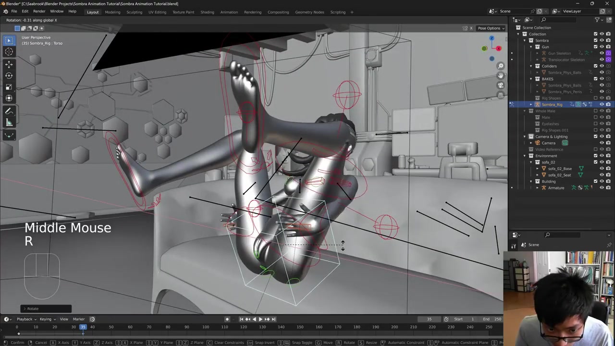Click the camera view icon in viewport
Image resolution: width=615 pixels, height=346 pixels.
click(501, 85)
